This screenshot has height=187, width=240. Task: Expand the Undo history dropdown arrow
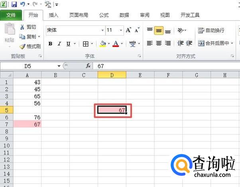click(x=28, y=4)
